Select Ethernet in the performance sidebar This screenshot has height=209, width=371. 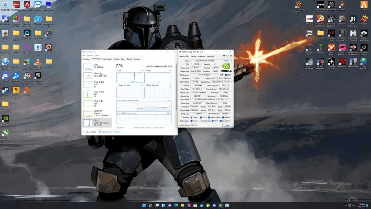(x=97, y=113)
